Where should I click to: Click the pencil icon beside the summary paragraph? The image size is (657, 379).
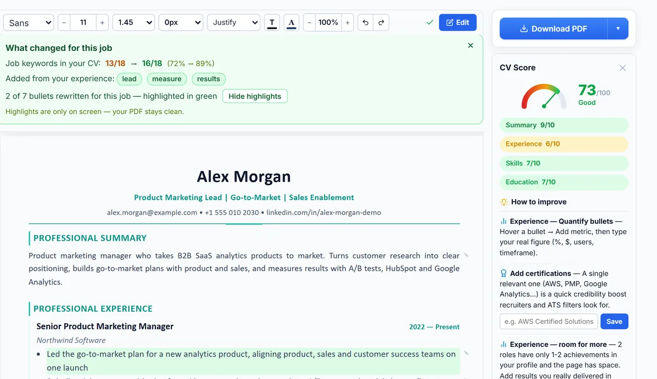pos(466,255)
